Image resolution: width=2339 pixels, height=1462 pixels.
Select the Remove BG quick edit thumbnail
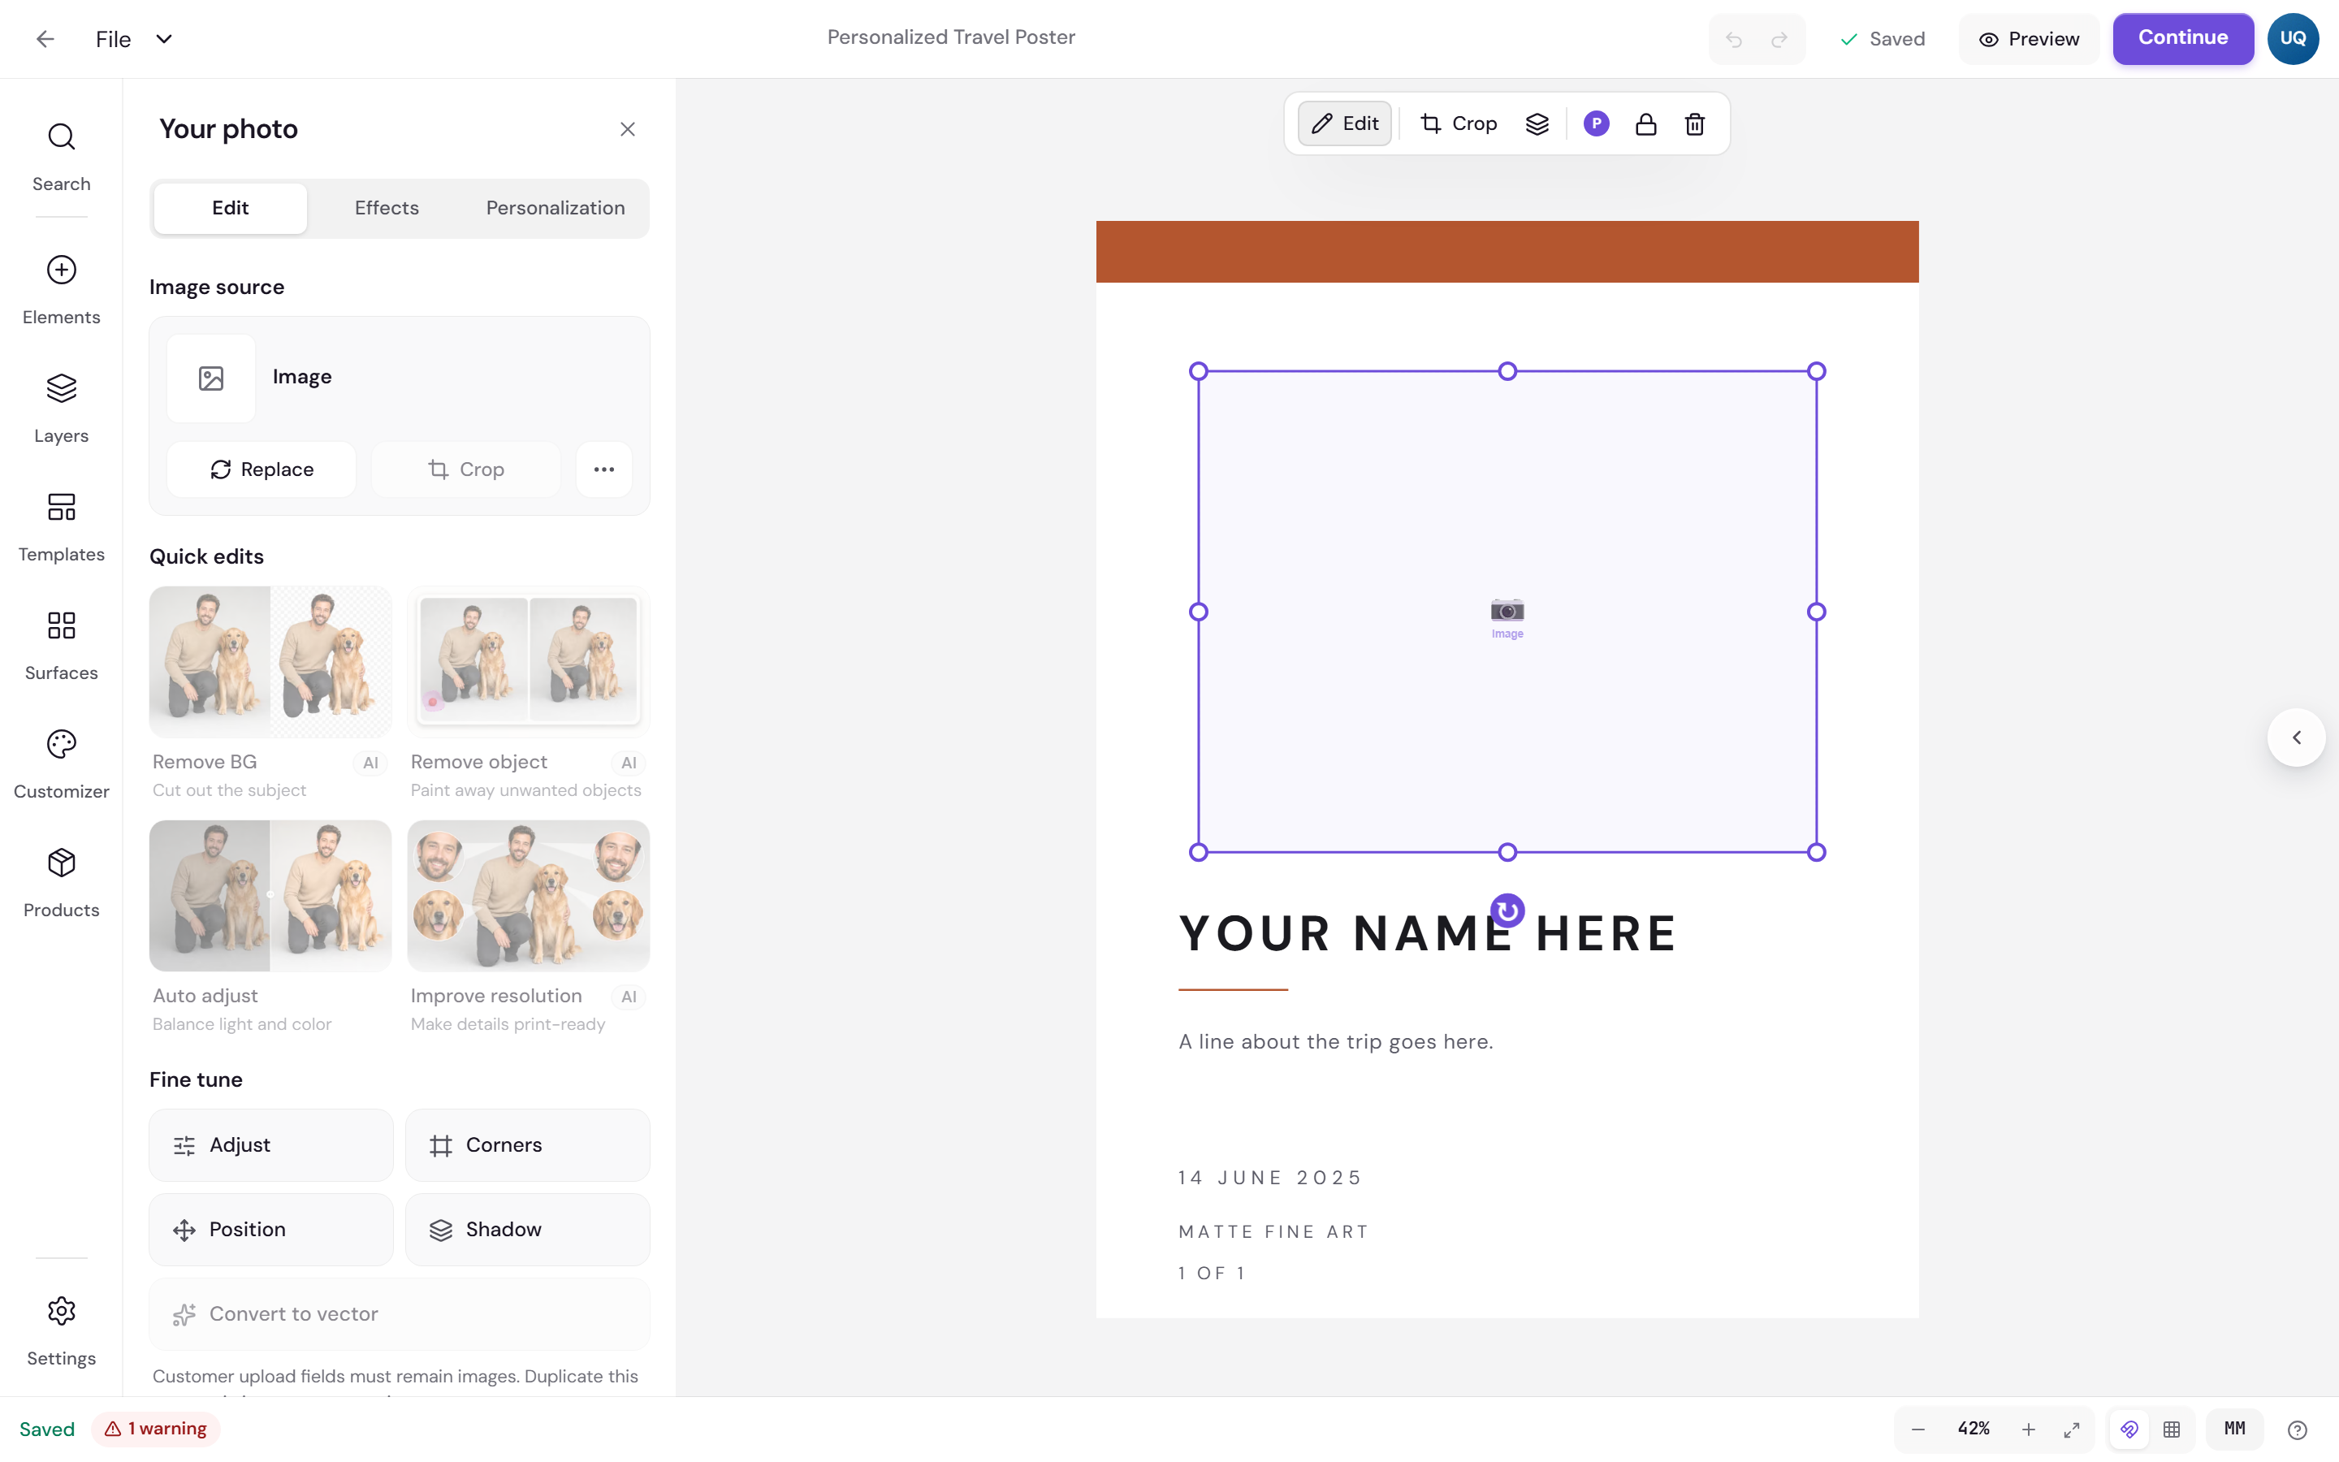pyautogui.click(x=270, y=662)
